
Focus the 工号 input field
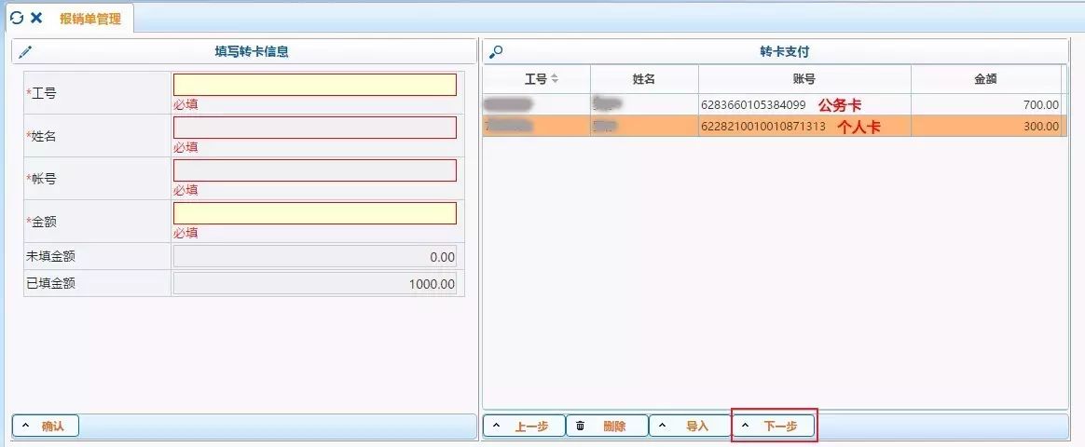[x=314, y=85]
